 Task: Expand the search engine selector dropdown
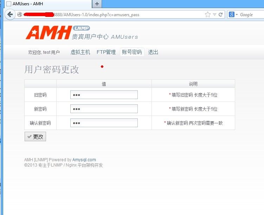tap(237, 14)
